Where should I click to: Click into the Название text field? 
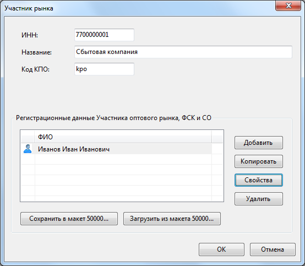pos(183,52)
